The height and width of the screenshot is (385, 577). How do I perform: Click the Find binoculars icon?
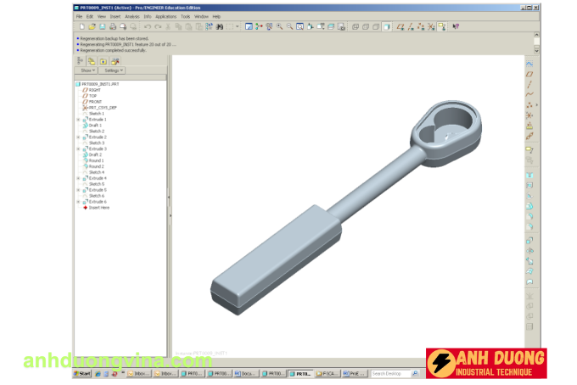tap(219, 27)
